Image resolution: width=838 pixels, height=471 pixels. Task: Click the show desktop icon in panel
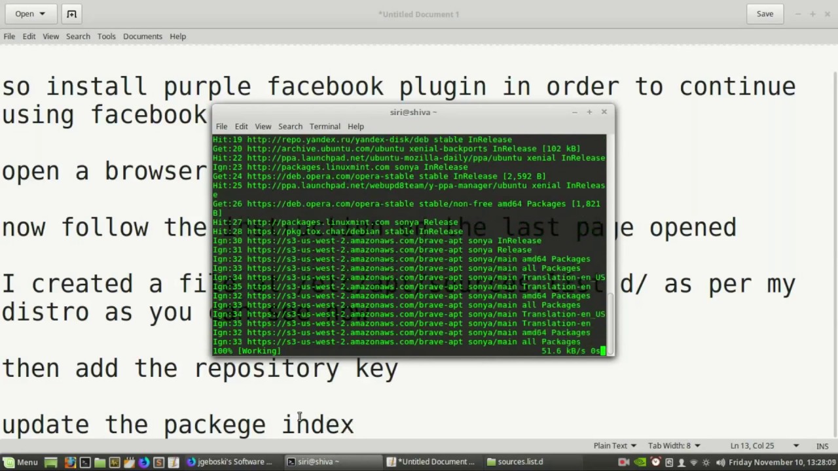pos(50,462)
